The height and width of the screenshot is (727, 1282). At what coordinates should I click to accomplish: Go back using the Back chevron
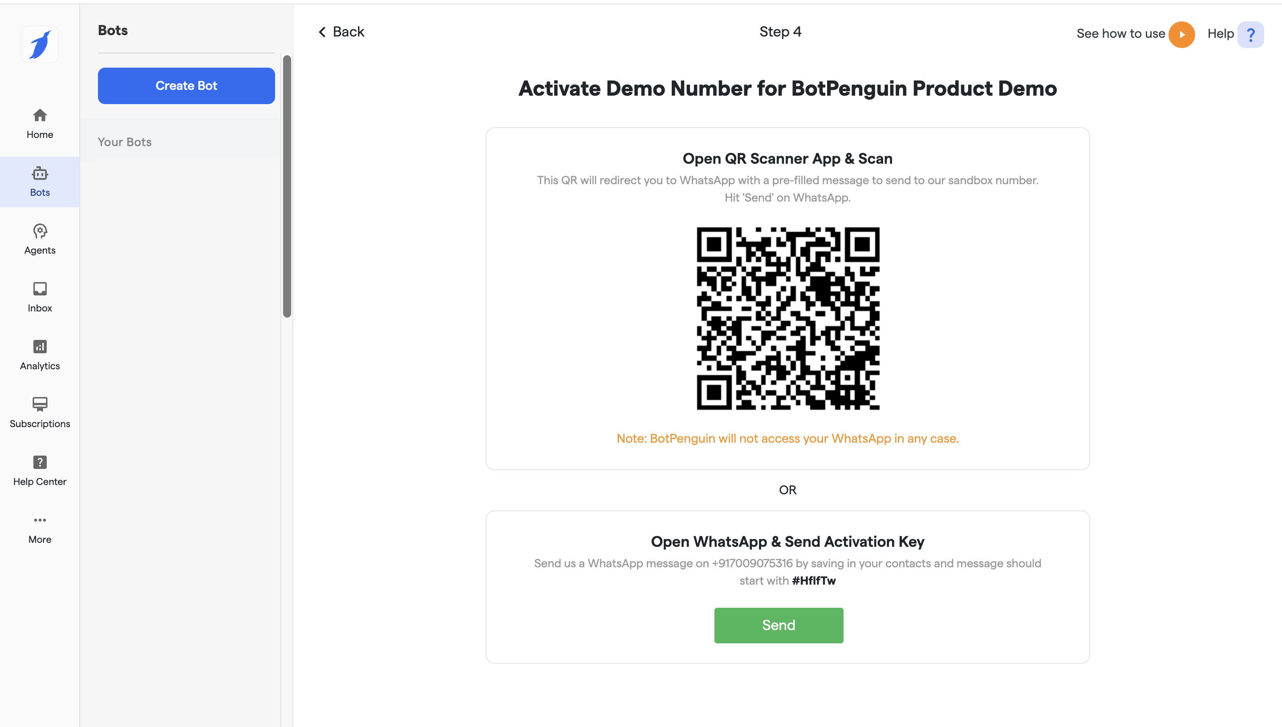click(323, 32)
